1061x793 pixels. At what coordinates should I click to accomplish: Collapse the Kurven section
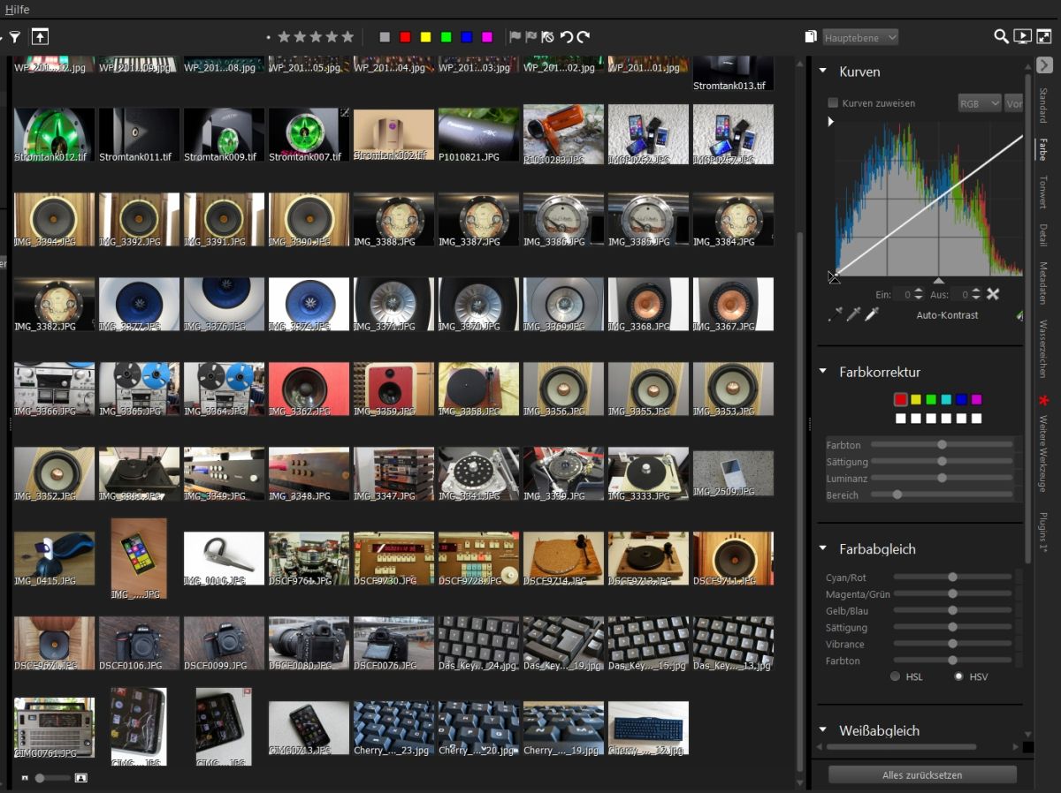tap(823, 72)
